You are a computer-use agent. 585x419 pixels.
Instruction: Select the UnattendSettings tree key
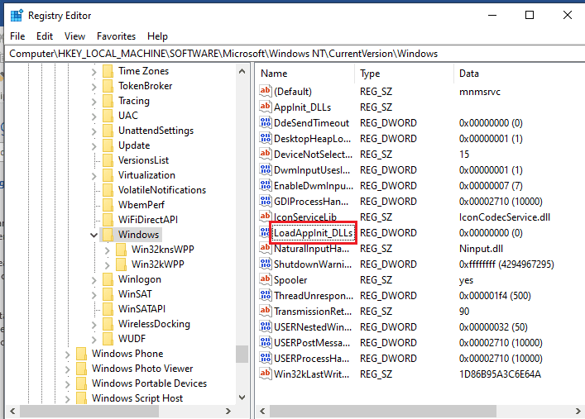coord(156,131)
